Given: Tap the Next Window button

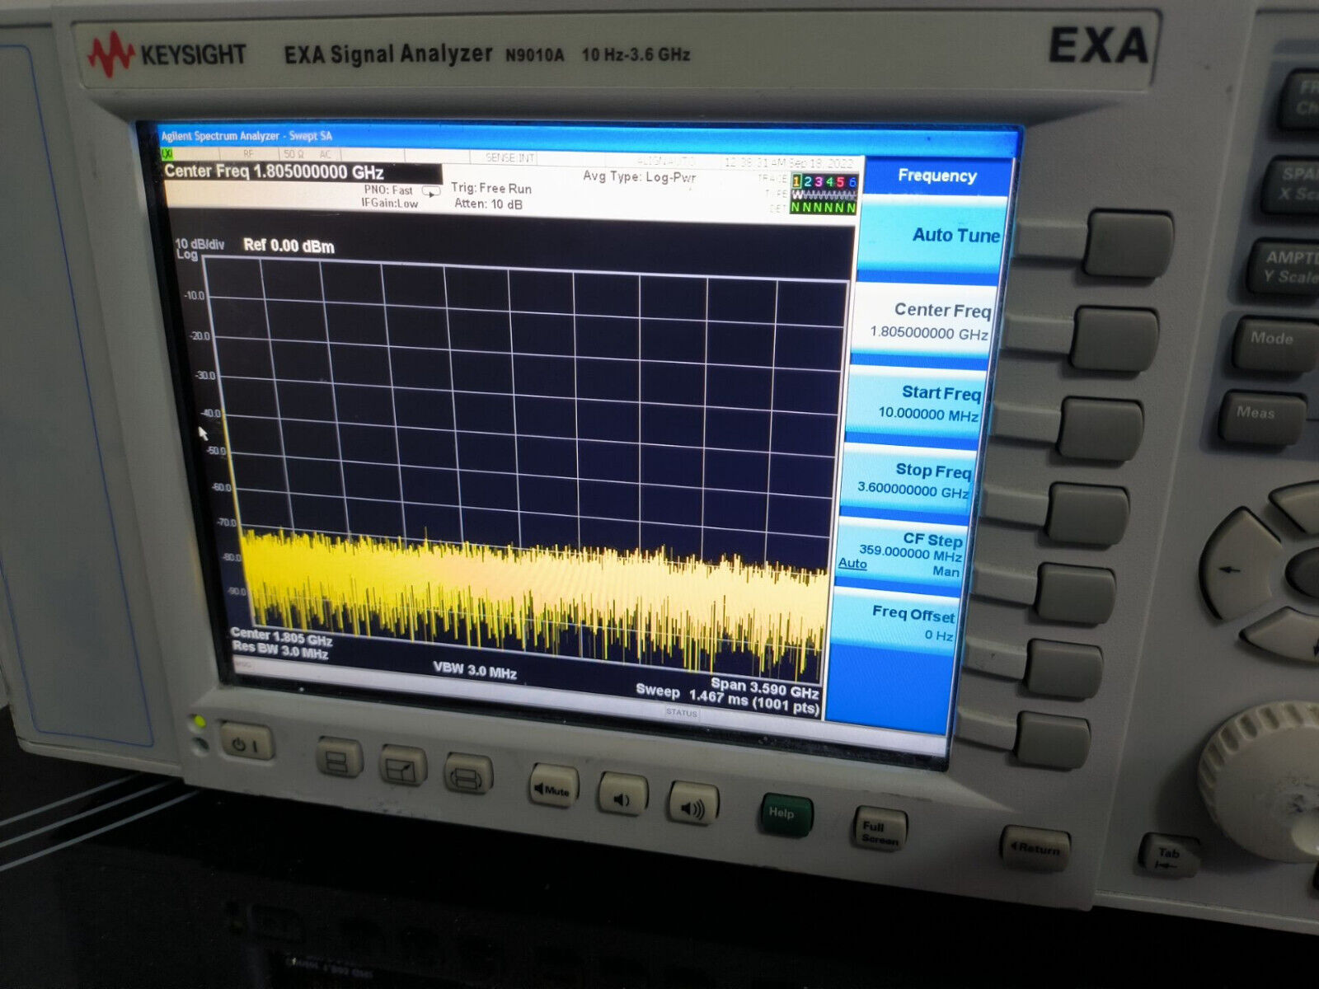Looking at the screenshot, I should point(468,776).
